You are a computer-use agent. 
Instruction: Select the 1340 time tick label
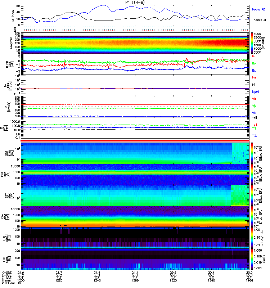pos(211,280)
